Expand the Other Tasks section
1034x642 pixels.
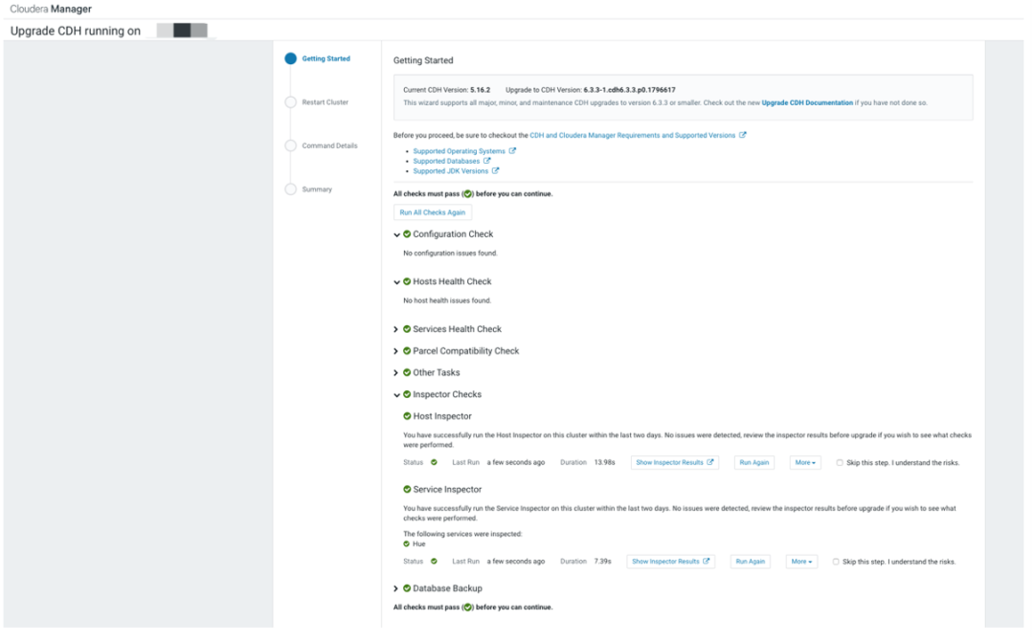pyautogui.click(x=395, y=372)
